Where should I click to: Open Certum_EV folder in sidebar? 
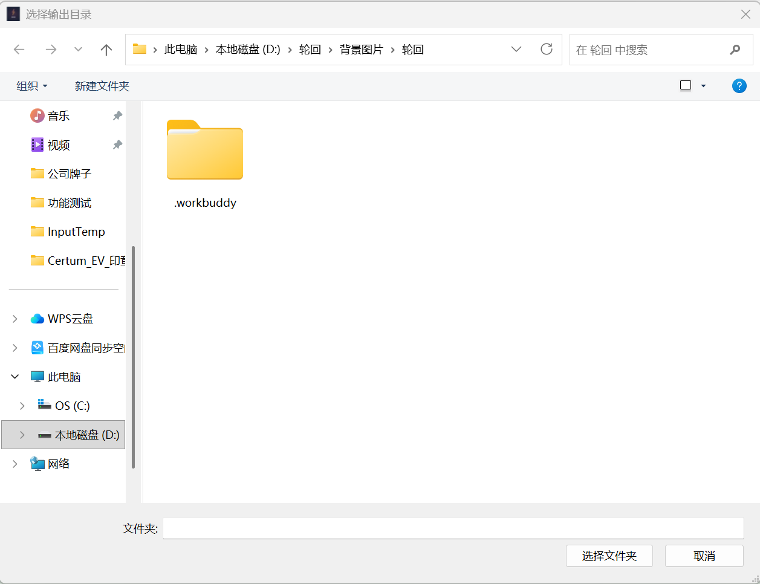point(78,261)
